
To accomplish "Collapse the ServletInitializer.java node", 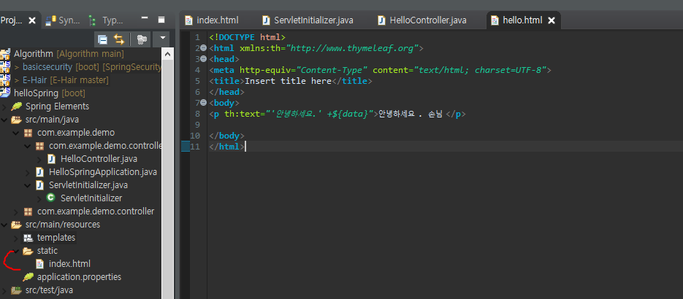I will (x=28, y=185).
